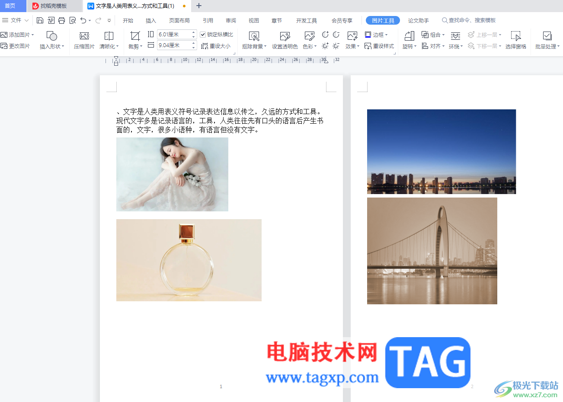
Task: Open the Members Exclusive (会员专享) tab
Action: tap(342, 20)
